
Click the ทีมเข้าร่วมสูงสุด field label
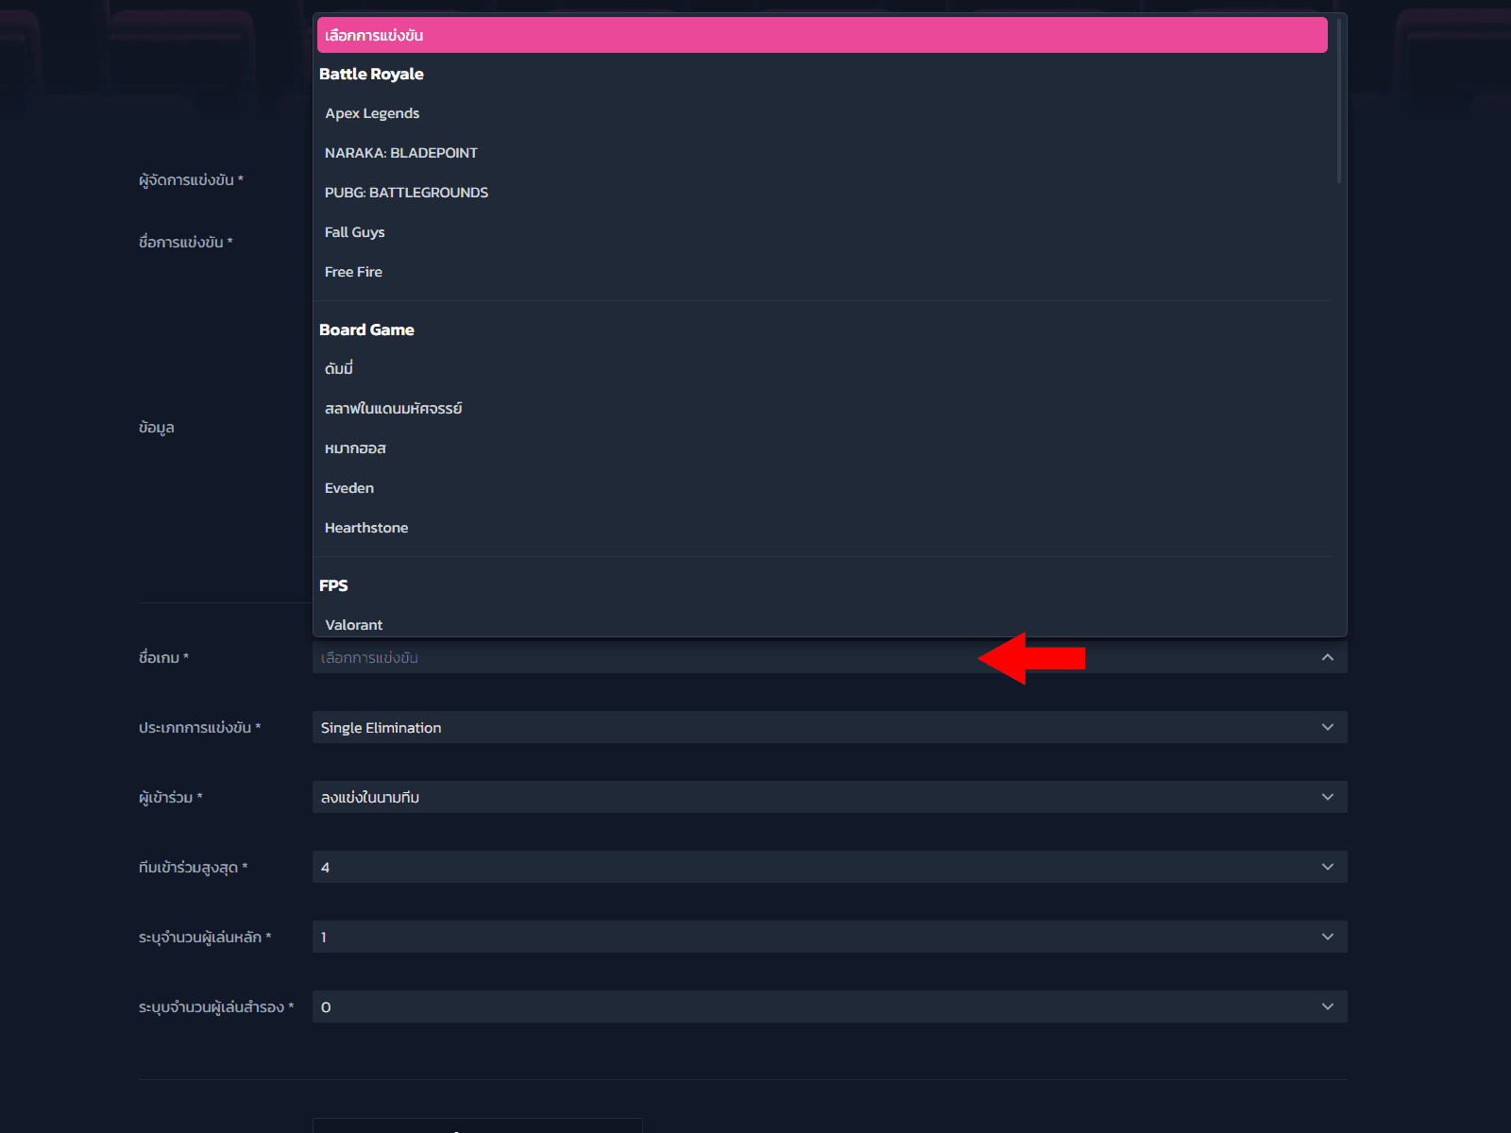point(193,867)
